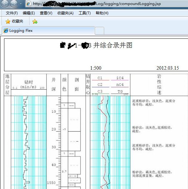Click the browser Forward arrow button

click(x=14, y=4)
